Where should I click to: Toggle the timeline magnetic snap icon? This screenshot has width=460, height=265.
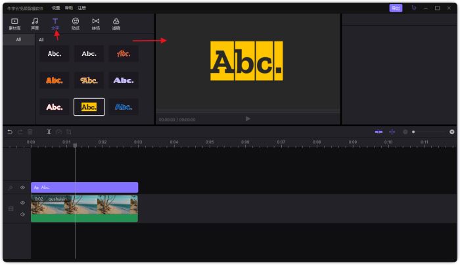tap(379, 132)
